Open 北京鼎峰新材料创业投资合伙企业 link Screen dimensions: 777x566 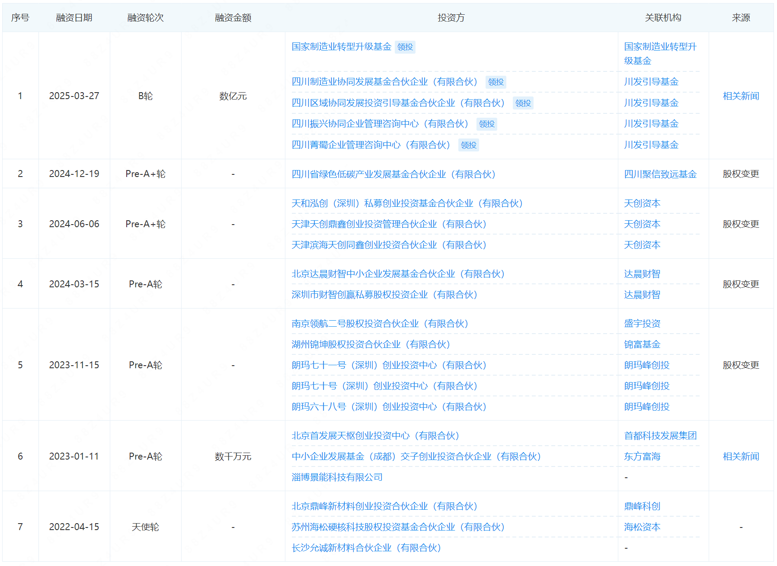pos(384,506)
